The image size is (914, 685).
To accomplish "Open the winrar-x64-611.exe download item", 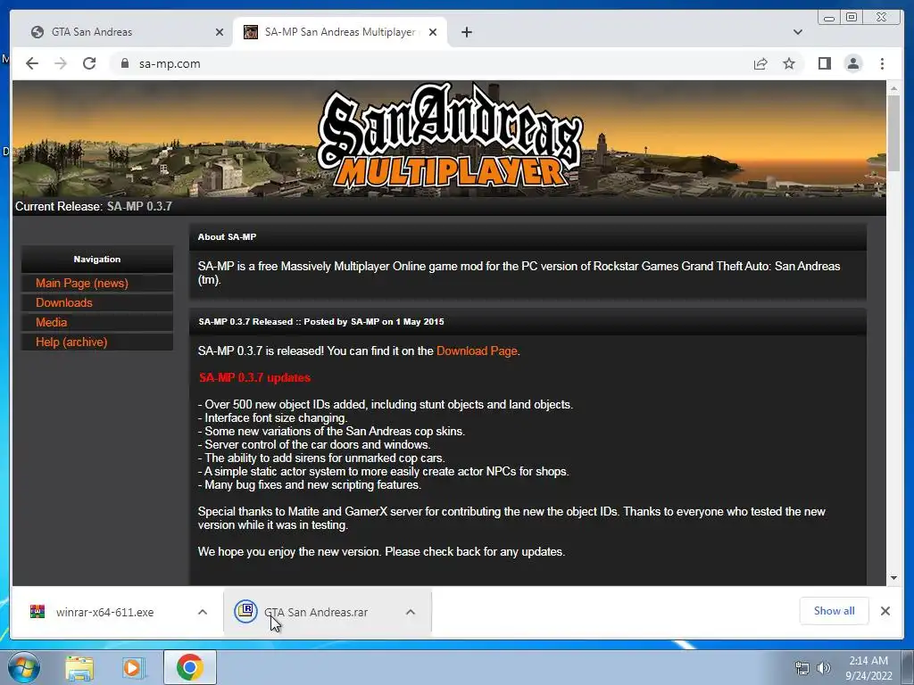I will [105, 612].
